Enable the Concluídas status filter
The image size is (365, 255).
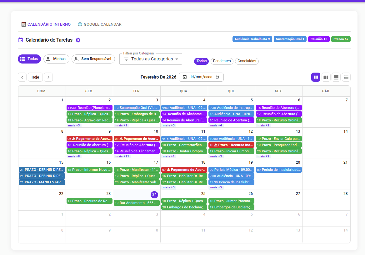247,61
